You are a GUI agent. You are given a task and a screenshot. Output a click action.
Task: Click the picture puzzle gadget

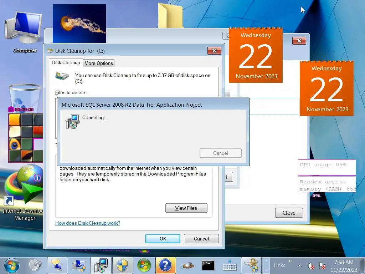[26, 138]
